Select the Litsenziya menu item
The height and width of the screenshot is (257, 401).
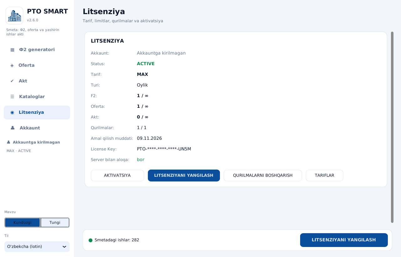click(x=37, y=112)
